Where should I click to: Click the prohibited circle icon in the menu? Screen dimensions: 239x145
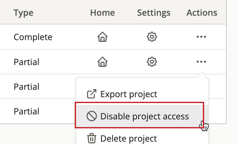[92, 116]
